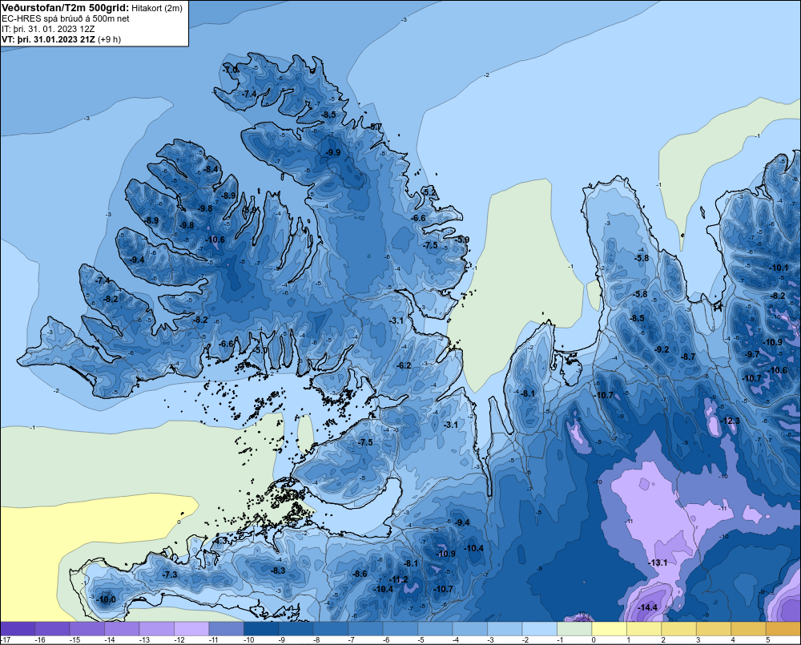Click the -5.7 temperature label
801x645 pixels.
(376, 127)
